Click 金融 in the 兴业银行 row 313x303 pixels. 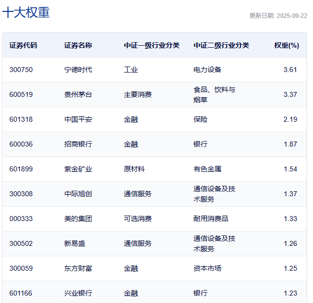(131, 293)
